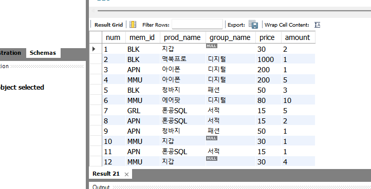
Task: Select the row marker arrow for row 1
Action: [94, 49]
